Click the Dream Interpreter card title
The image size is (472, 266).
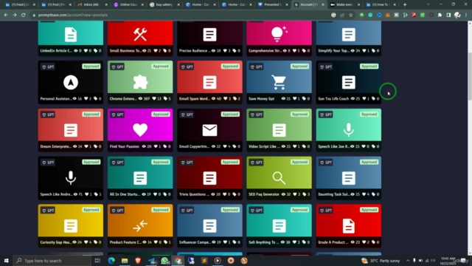[56, 146]
